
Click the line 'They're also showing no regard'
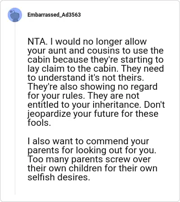pyautogui.click(x=92, y=87)
